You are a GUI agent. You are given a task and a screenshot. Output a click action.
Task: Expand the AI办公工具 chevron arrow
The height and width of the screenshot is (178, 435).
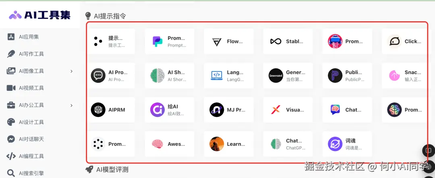71,105
